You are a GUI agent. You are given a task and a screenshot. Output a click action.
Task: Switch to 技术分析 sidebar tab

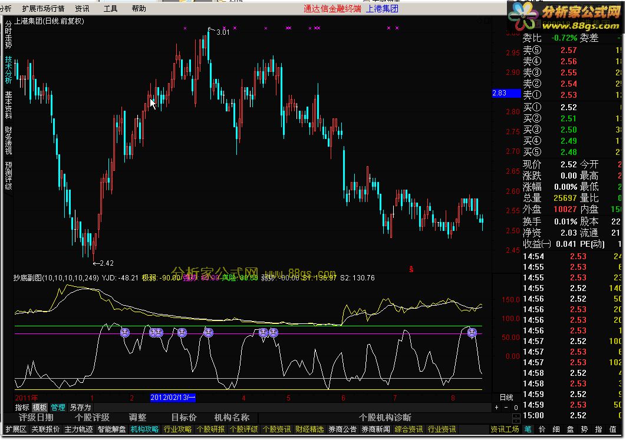[x=8, y=70]
